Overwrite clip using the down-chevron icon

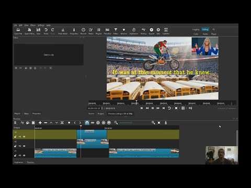pyautogui.click(x=56, y=123)
